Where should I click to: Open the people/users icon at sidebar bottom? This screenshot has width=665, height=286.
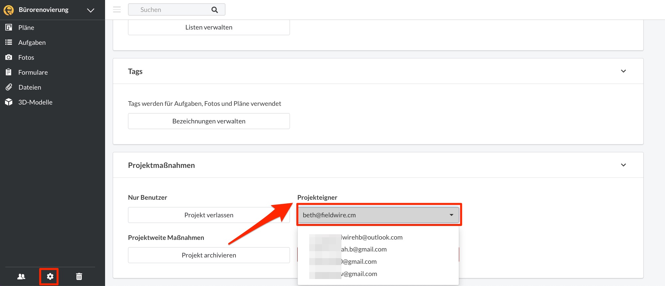(x=21, y=276)
